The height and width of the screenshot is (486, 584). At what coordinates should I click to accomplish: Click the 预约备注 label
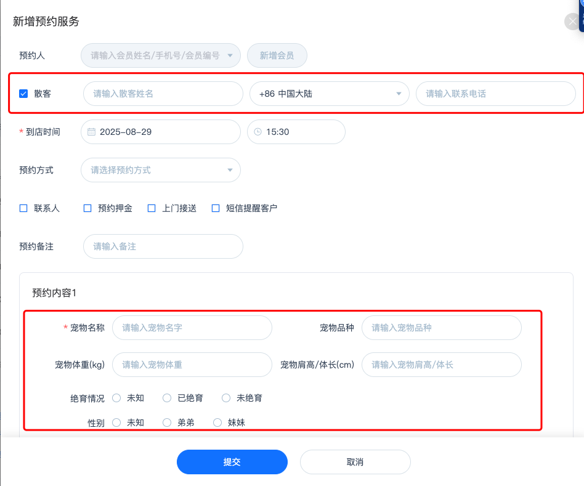[x=36, y=246]
